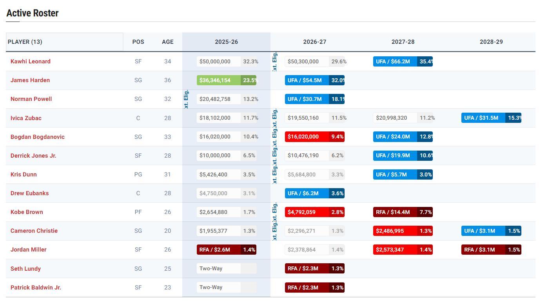Open Norman Powell's profile link
The height and width of the screenshot is (302, 539).
(x=31, y=99)
